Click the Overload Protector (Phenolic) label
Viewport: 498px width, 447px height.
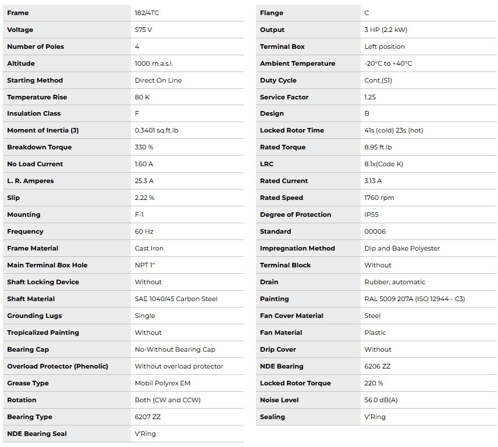click(58, 366)
